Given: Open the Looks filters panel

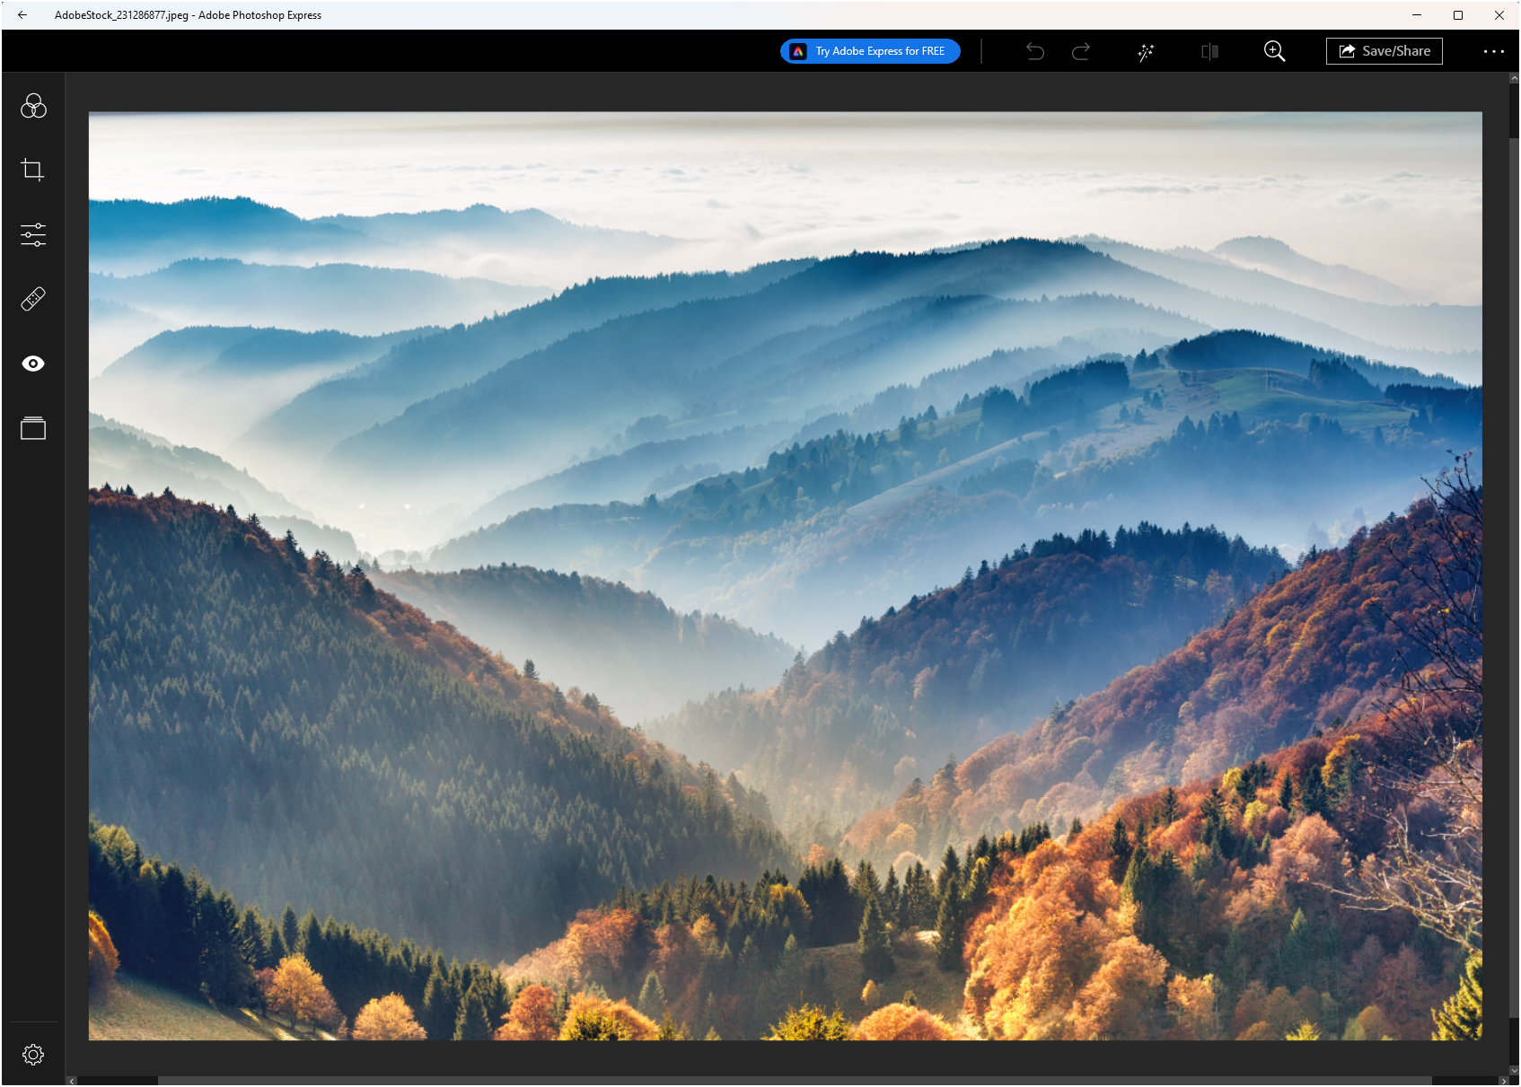Looking at the screenshot, I should click(32, 105).
